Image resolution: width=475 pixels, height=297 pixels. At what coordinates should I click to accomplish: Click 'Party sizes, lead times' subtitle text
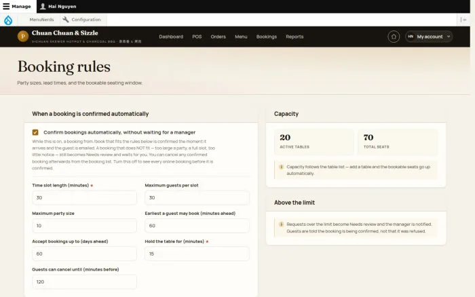pyautogui.click(x=79, y=83)
